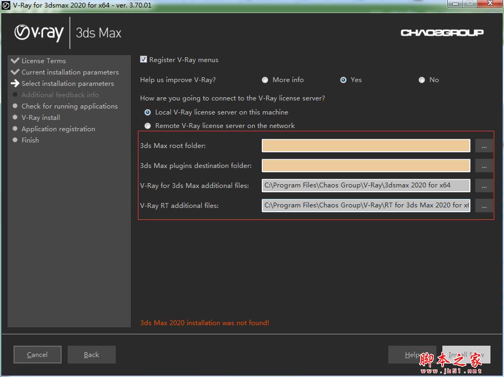504x377 pixels.
Task: Close the V-Ray installer window
Action: [x=490, y=4]
